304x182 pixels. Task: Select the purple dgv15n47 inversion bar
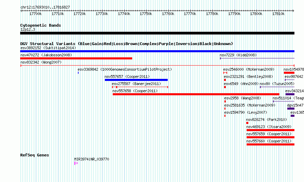click(x=291, y=109)
